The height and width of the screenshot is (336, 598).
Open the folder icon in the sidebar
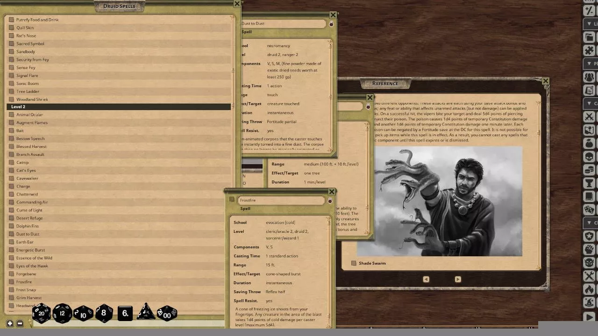[590, 37]
